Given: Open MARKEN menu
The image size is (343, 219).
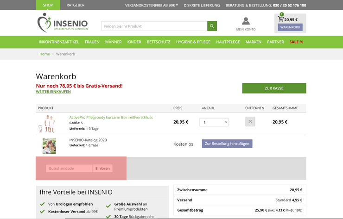Looking at the screenshot, I should (254, 42).
